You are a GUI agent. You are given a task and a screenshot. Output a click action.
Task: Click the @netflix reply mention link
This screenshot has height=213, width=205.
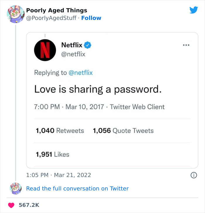point(81,73)
